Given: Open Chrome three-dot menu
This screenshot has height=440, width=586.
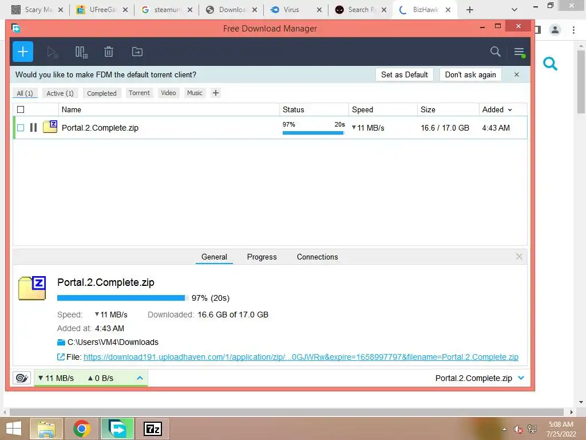Looking at the screenshot, I should point(573,30).
